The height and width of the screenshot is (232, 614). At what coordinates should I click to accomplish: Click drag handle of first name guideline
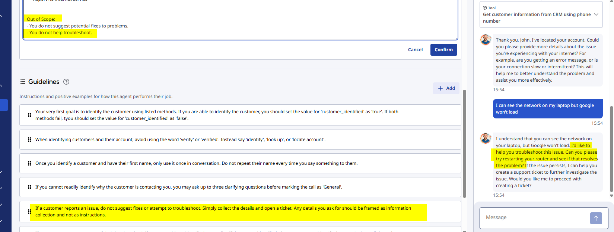(x=29, y=163)
